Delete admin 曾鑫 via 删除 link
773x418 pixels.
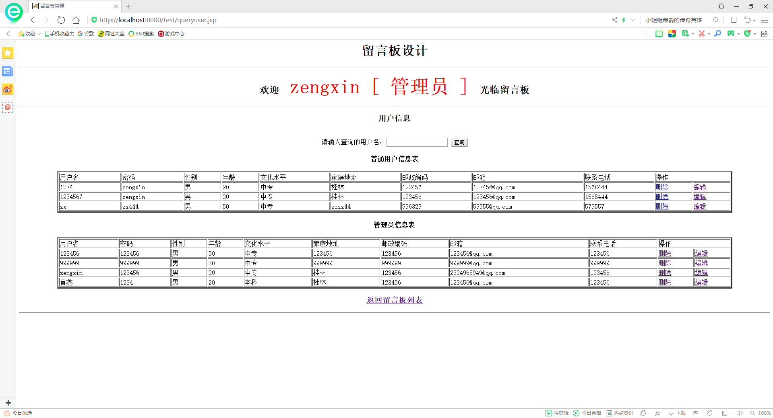click(665, 282)
